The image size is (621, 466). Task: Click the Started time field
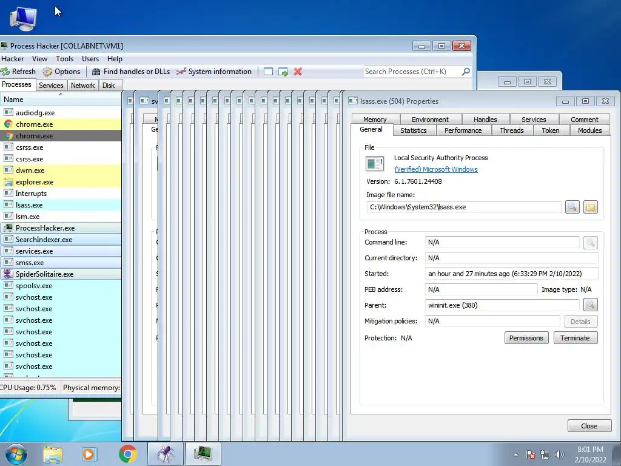(511, 274)
